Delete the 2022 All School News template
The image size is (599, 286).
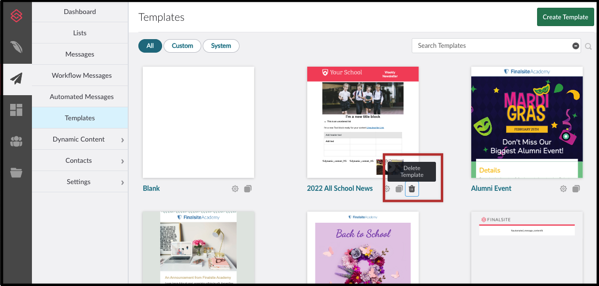pyautogui.click(x=412, y=189)
